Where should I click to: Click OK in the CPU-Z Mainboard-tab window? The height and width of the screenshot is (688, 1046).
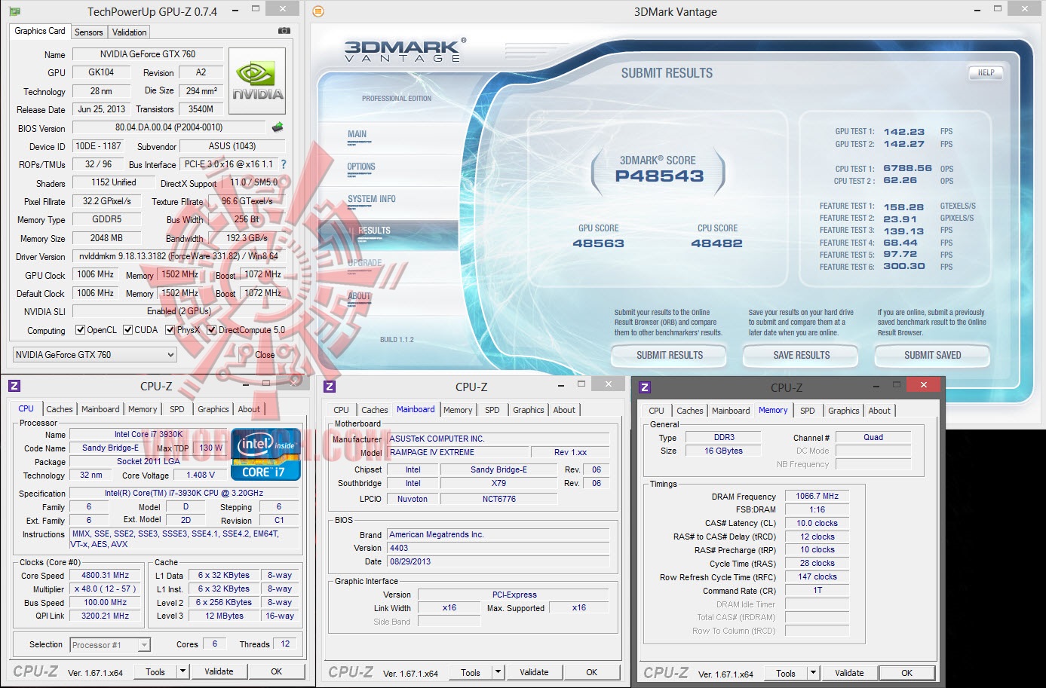[x=591, y=672]
